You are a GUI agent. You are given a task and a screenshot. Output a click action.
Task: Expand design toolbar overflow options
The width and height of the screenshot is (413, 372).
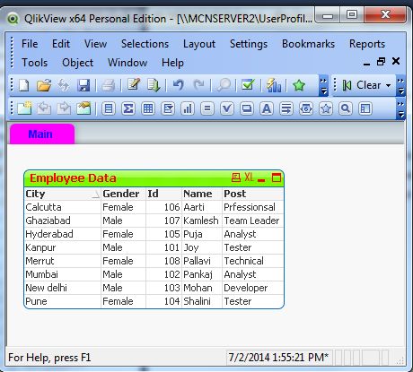tap(400, 109)
